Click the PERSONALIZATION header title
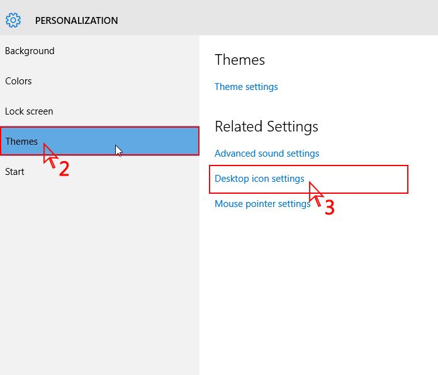438x375 pixels. 76,20
